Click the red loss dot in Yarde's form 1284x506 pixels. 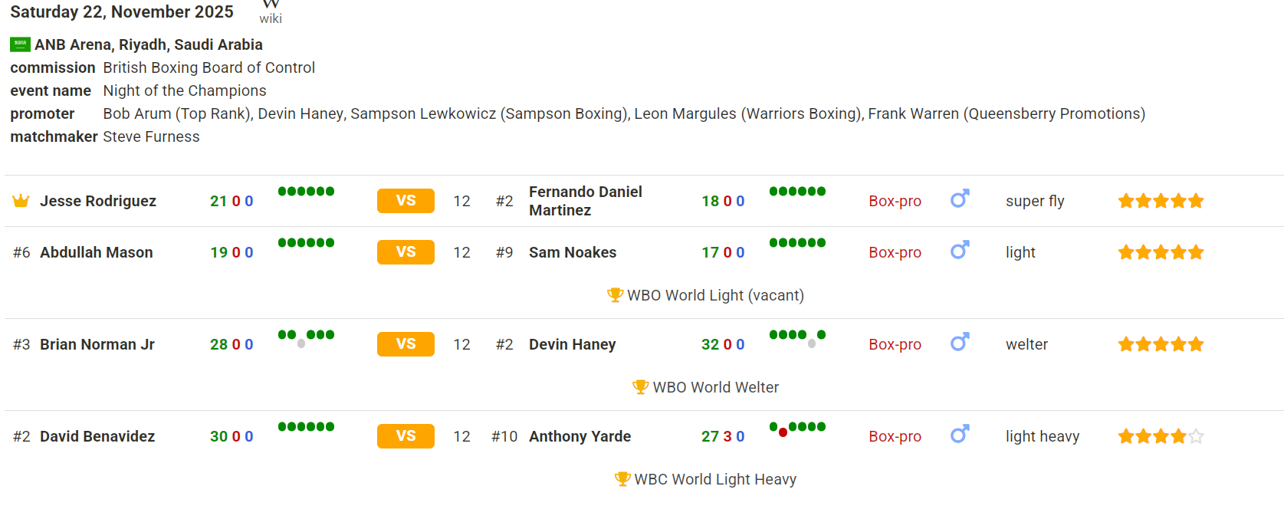tap(783, 432)
